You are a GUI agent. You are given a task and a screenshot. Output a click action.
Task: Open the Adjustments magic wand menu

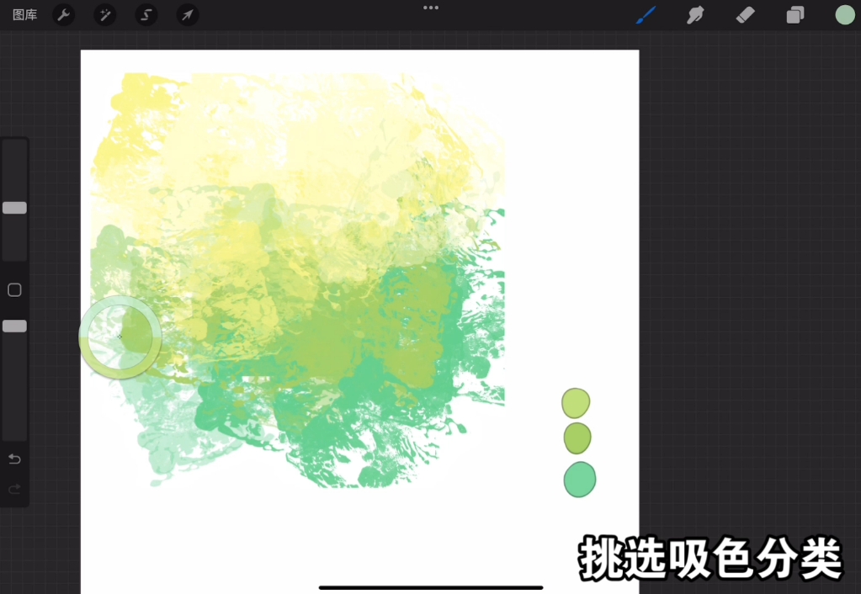(104, 15)
